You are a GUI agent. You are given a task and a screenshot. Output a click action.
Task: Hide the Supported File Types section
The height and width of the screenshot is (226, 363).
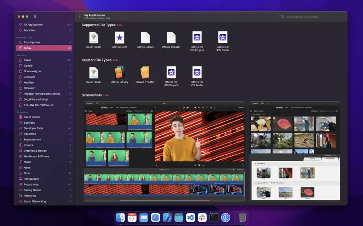coord(120,25)
